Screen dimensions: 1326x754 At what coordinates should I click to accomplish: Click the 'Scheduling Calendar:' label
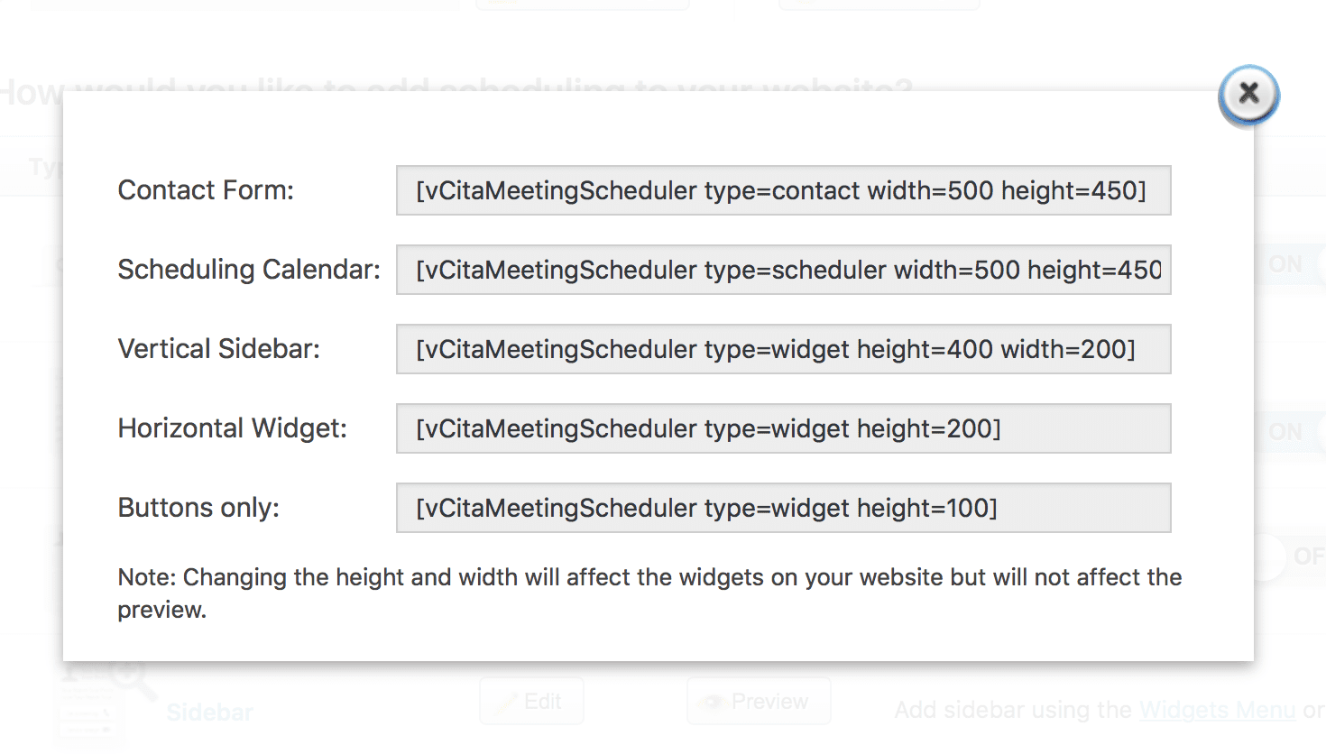[249, 270]
